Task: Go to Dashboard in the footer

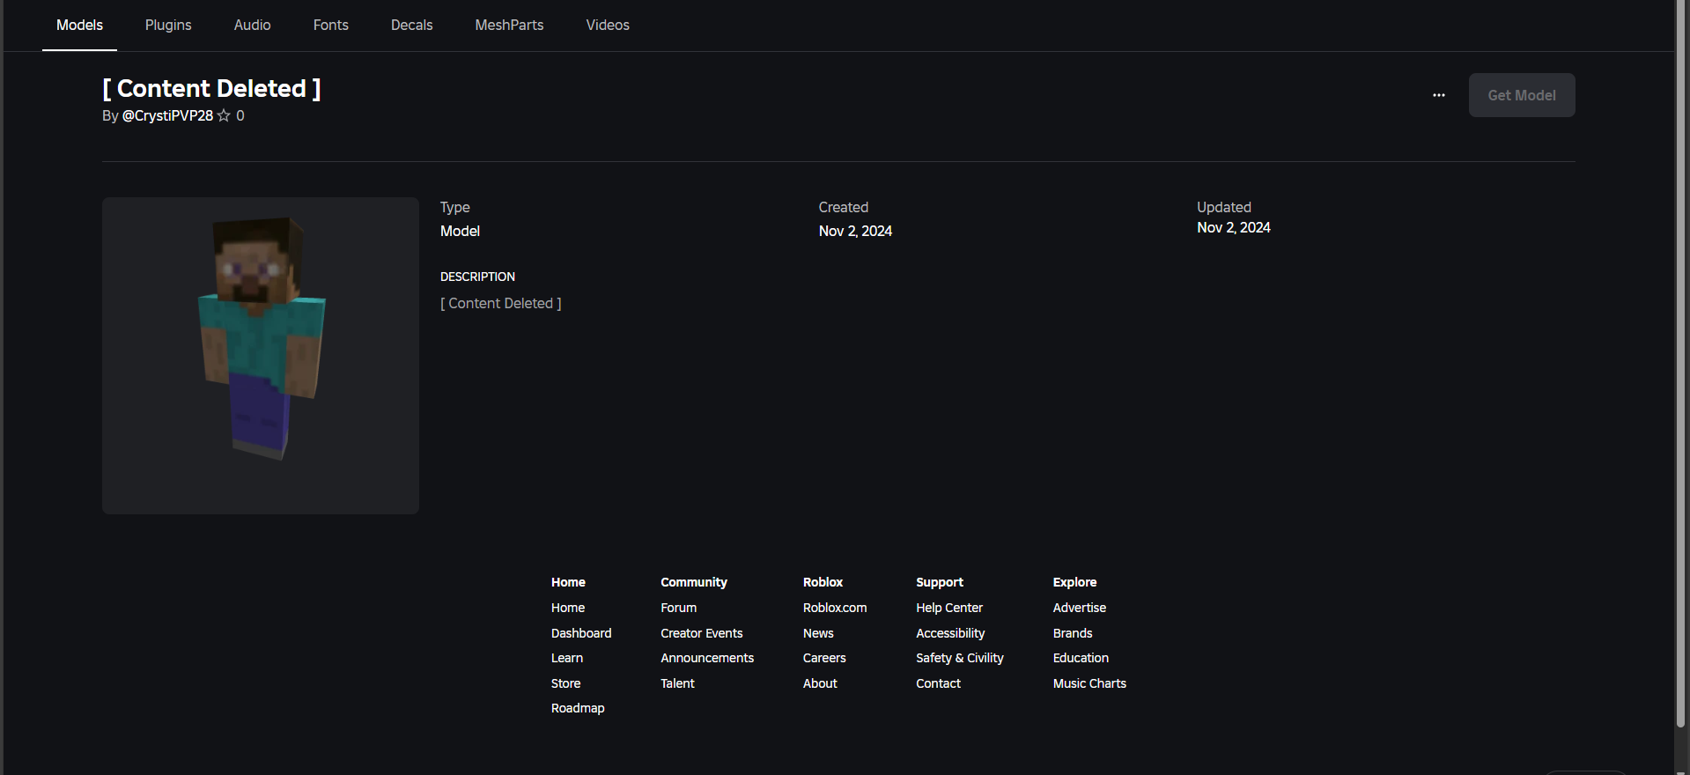Action: [581, 633]
